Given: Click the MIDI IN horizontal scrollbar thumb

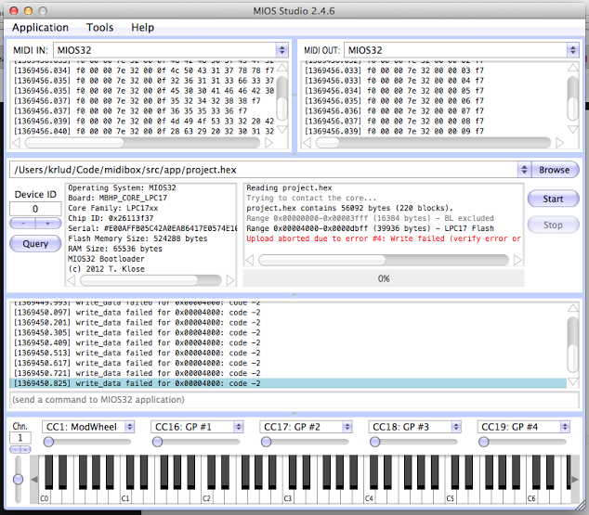Looking at the screenshot, I should (74, 143).
